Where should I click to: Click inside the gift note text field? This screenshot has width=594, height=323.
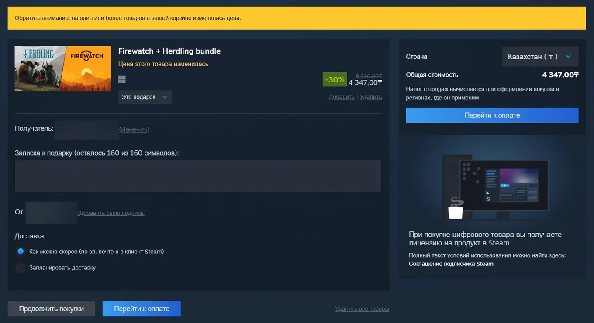[x=198, y=176]
